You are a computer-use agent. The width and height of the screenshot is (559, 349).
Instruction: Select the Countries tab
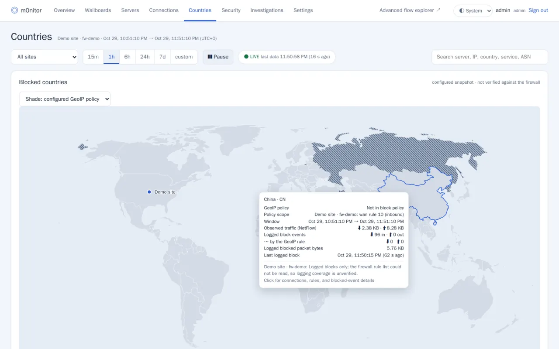point(200,10)
